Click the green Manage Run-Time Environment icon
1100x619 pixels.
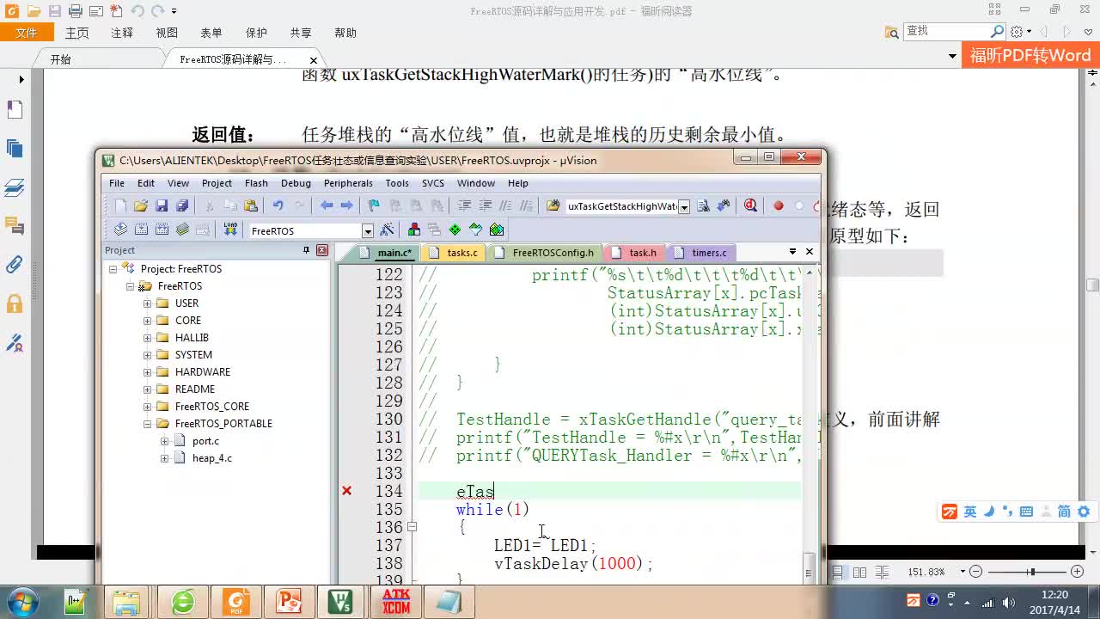pos(455,230)
